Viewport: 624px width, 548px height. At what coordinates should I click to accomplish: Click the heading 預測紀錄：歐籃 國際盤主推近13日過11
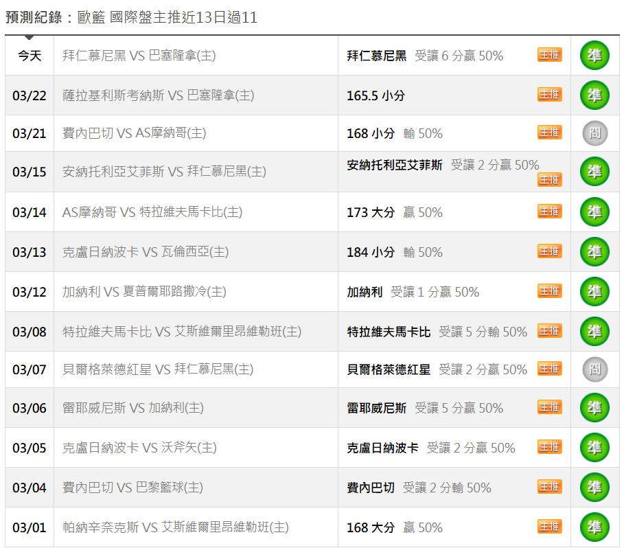click(x=131, y=17)
